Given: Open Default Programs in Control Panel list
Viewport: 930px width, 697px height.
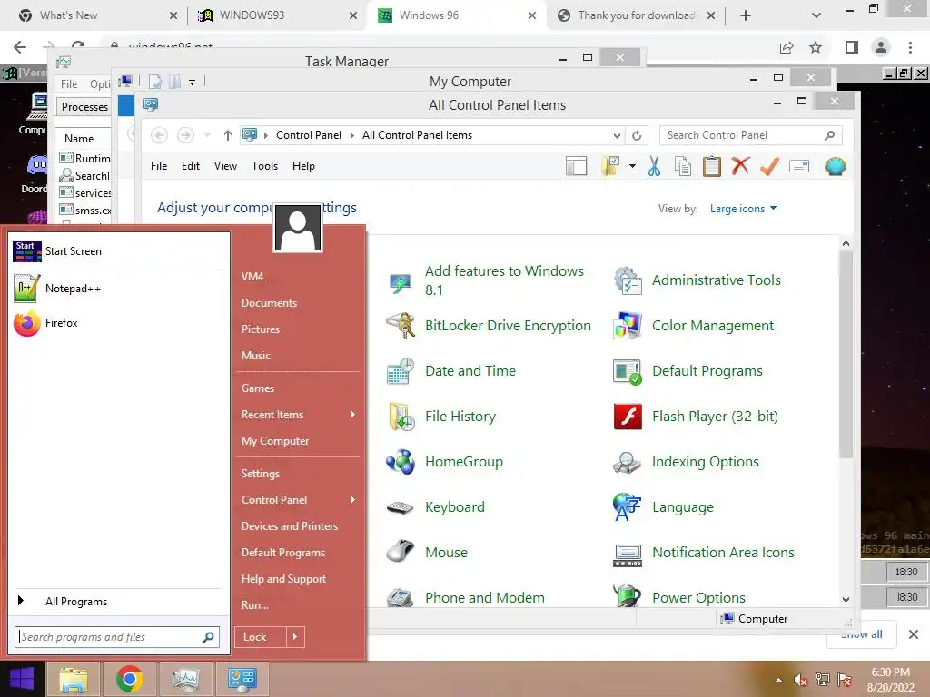Looking at the screenshot, I should tap(707, 371).
